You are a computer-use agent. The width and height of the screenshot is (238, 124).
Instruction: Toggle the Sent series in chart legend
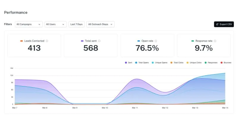click(x=129, y=63)
